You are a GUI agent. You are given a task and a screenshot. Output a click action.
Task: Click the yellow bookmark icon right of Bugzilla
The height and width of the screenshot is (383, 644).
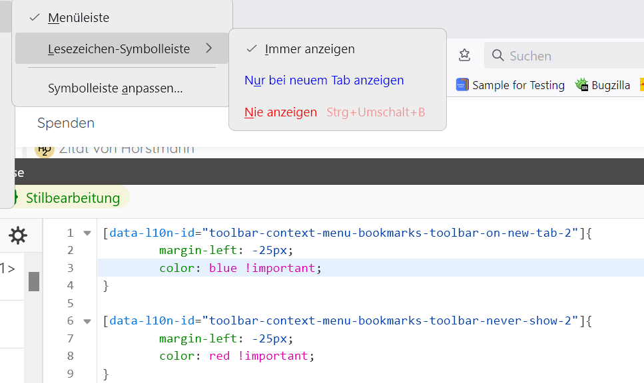click(x=641, y=85)
